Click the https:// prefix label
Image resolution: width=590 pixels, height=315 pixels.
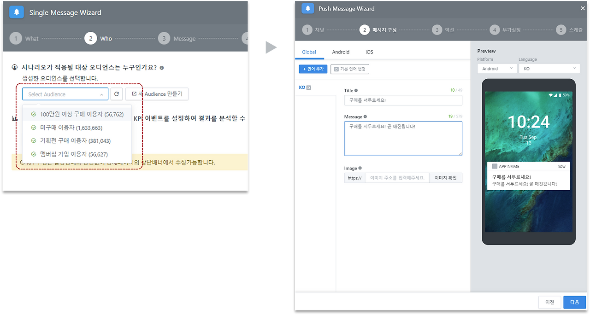point(354,178)
